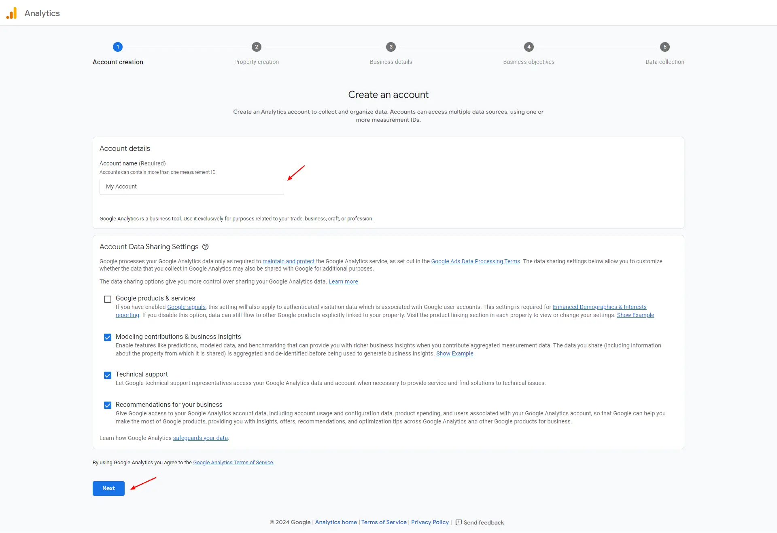
Task: Open Google Ads Data Processing Terms link
Action: click(476, 261)
